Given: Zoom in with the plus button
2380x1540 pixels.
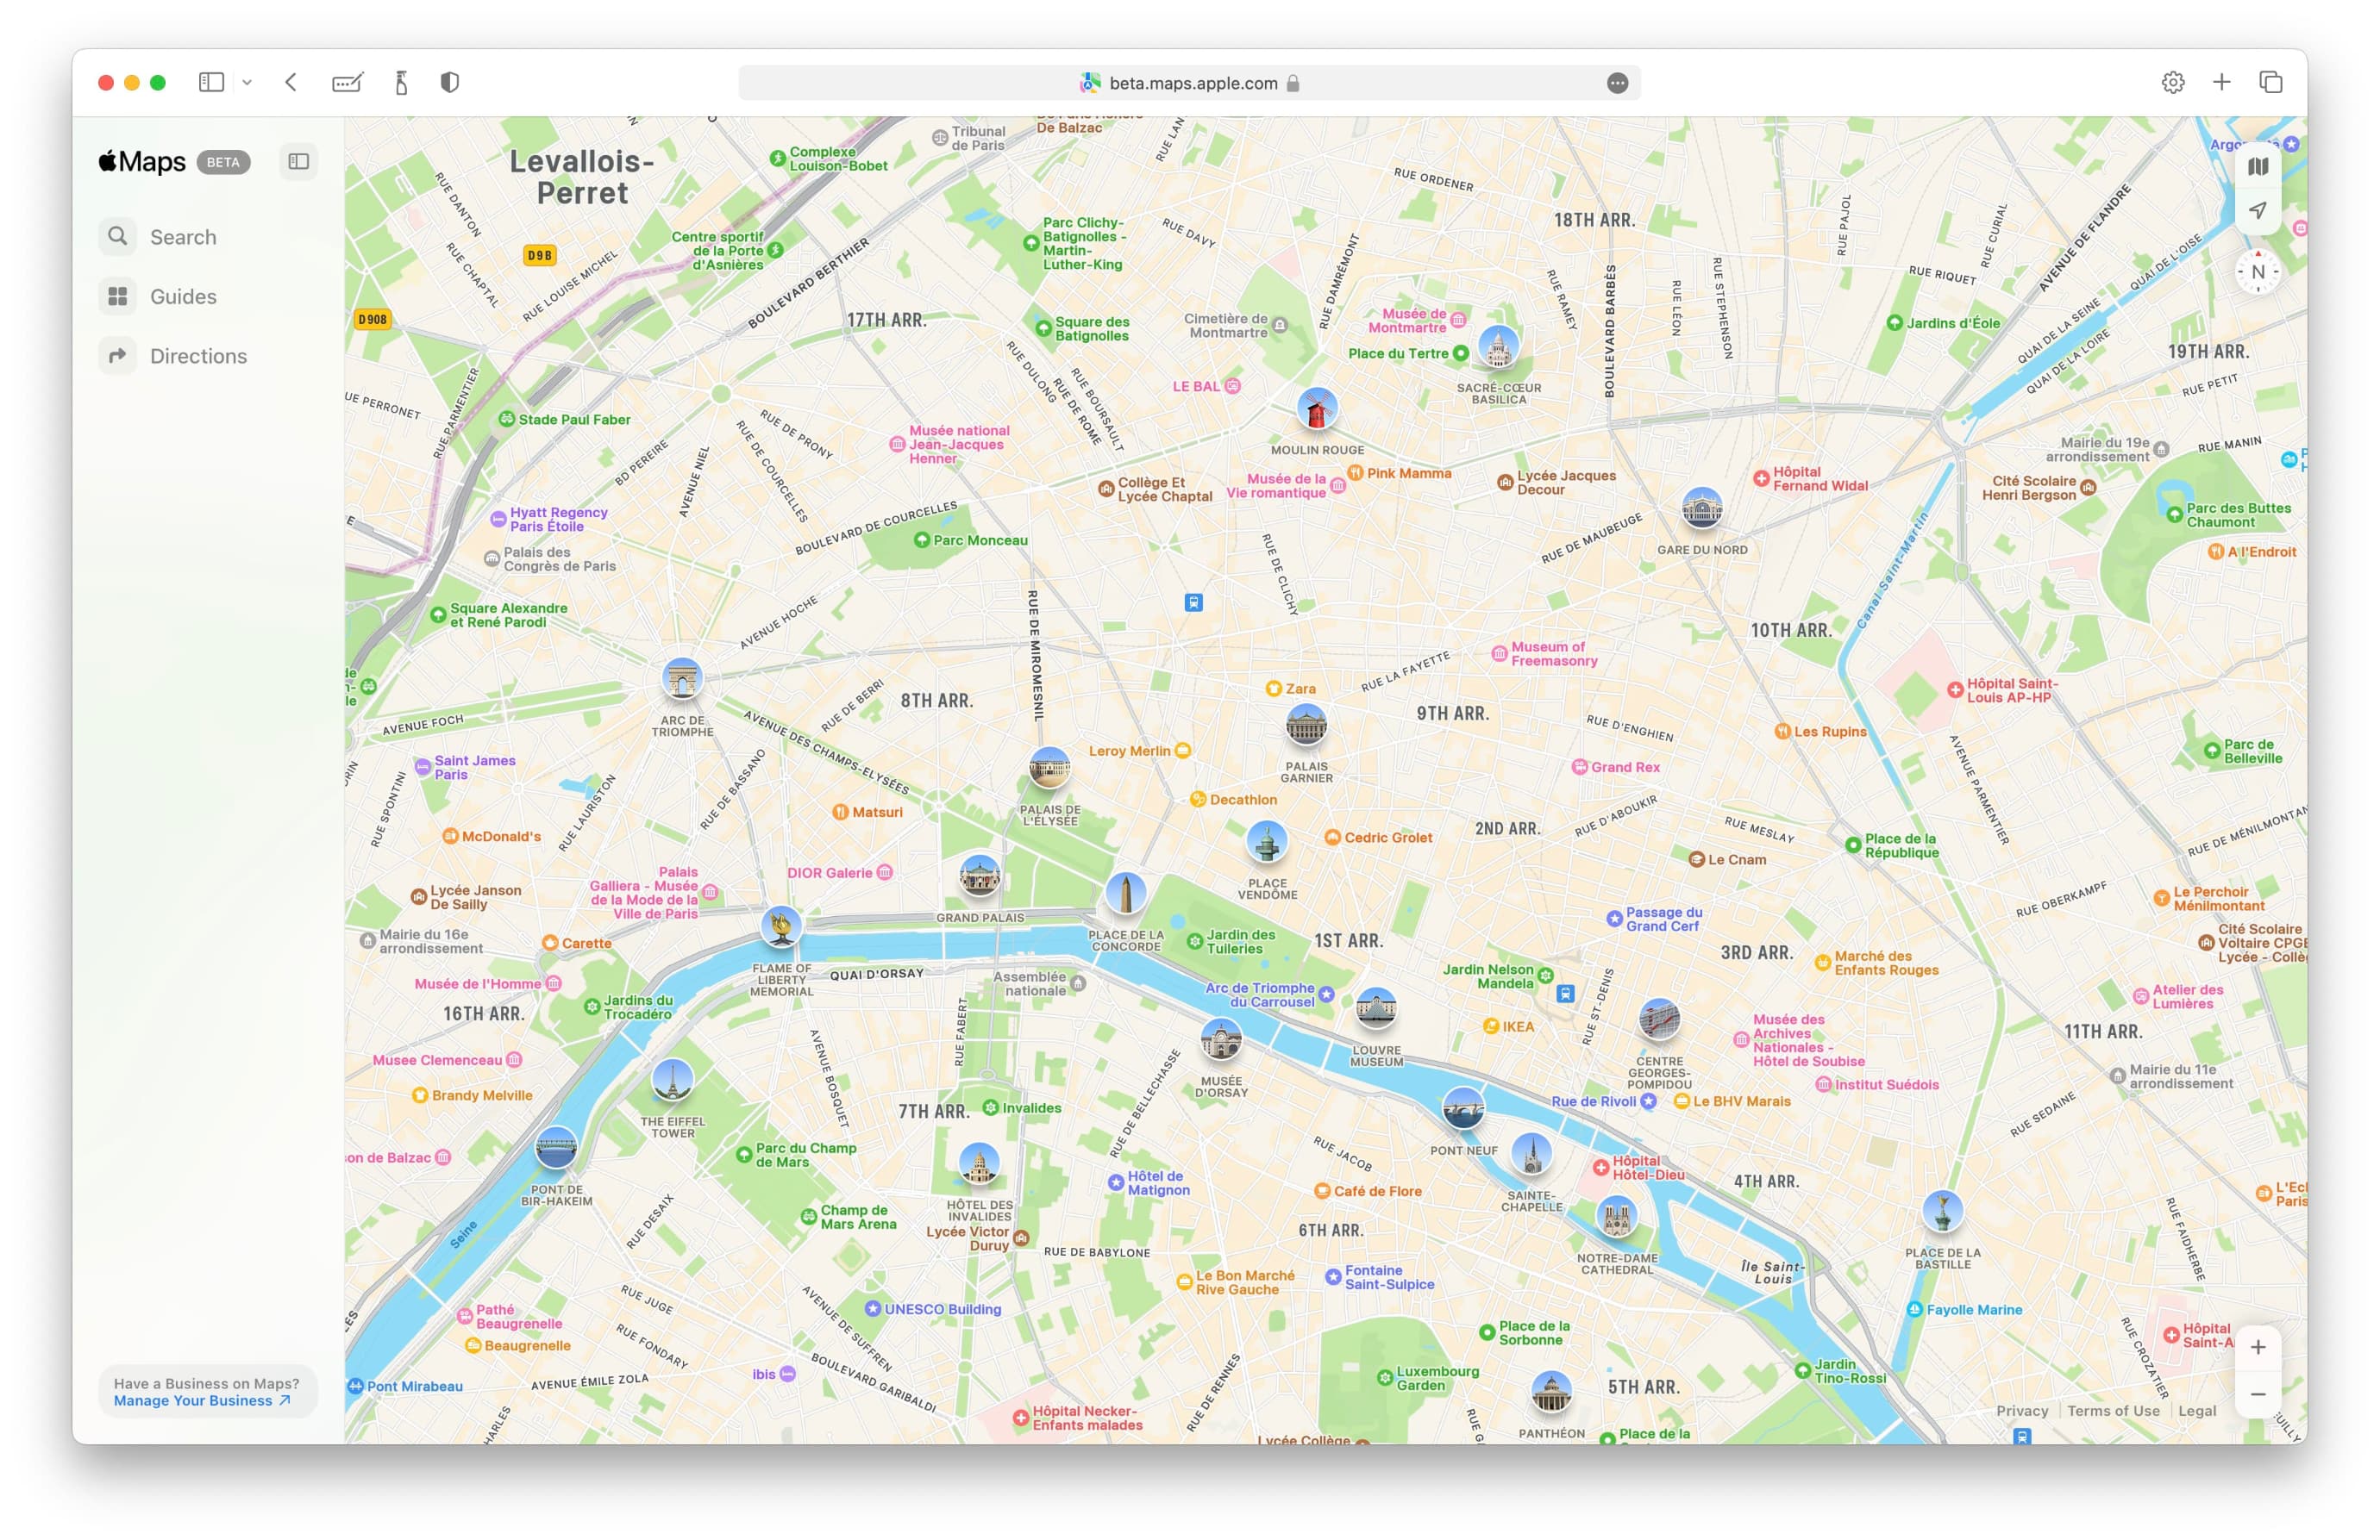Looking at the screenshot, I should coord(2258,1348).
